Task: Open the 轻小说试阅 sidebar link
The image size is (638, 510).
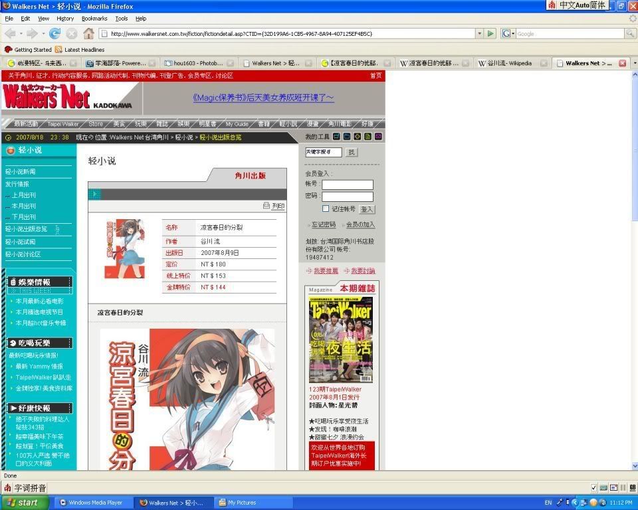Action: (21, 242)
